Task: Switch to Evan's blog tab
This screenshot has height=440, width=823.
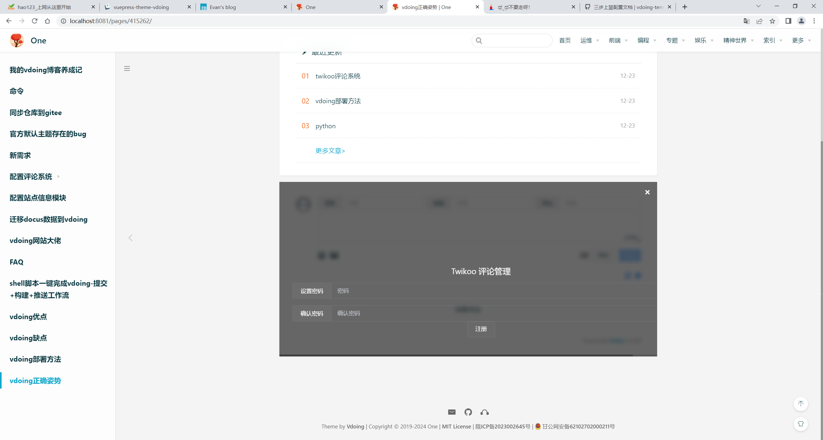Action: [244, 7]
